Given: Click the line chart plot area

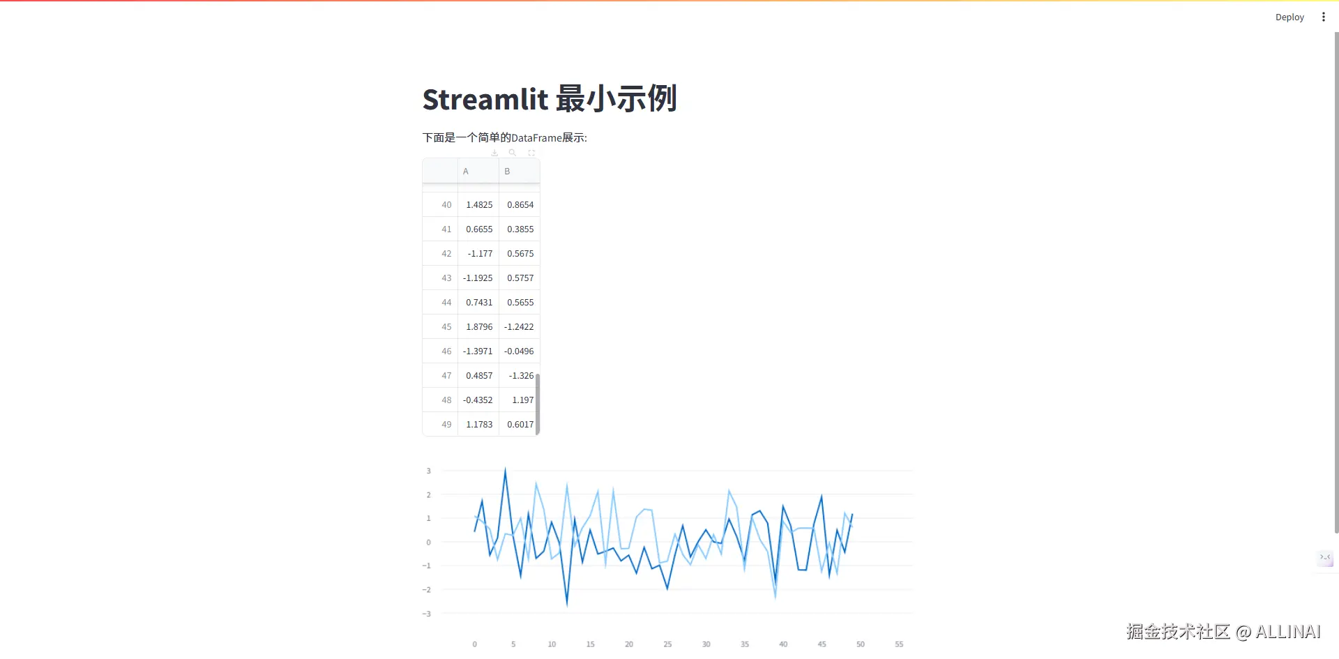Looking at the screenshot, I should (x=678, y=542).
